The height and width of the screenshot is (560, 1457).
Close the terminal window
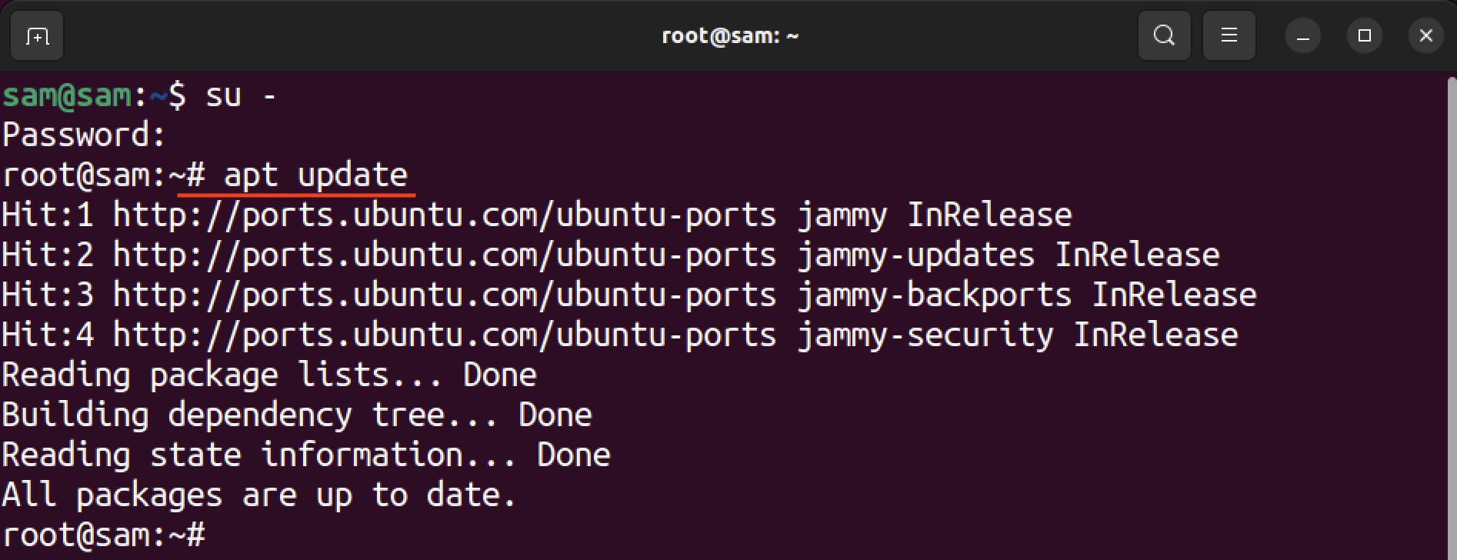point(1425,35)
